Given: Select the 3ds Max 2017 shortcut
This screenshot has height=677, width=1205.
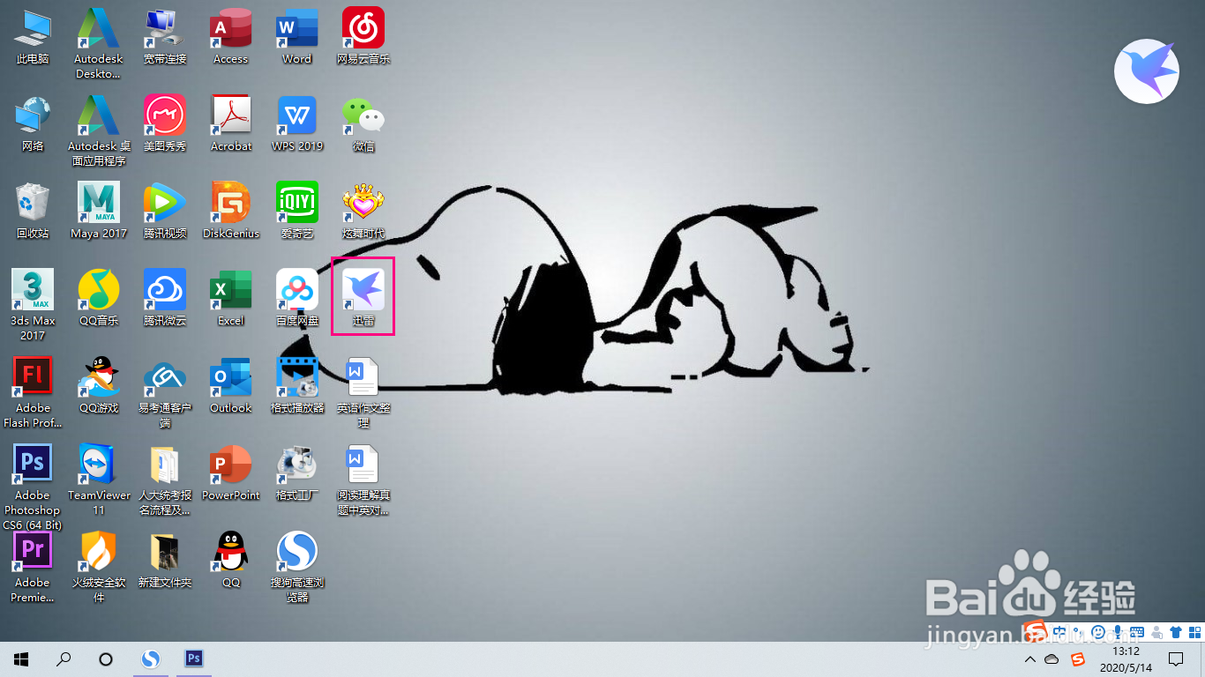Looking at the screenshot, I should (x=33, y=306).
